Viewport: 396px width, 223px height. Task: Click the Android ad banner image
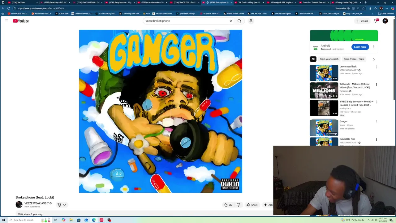tap(344, 35)
